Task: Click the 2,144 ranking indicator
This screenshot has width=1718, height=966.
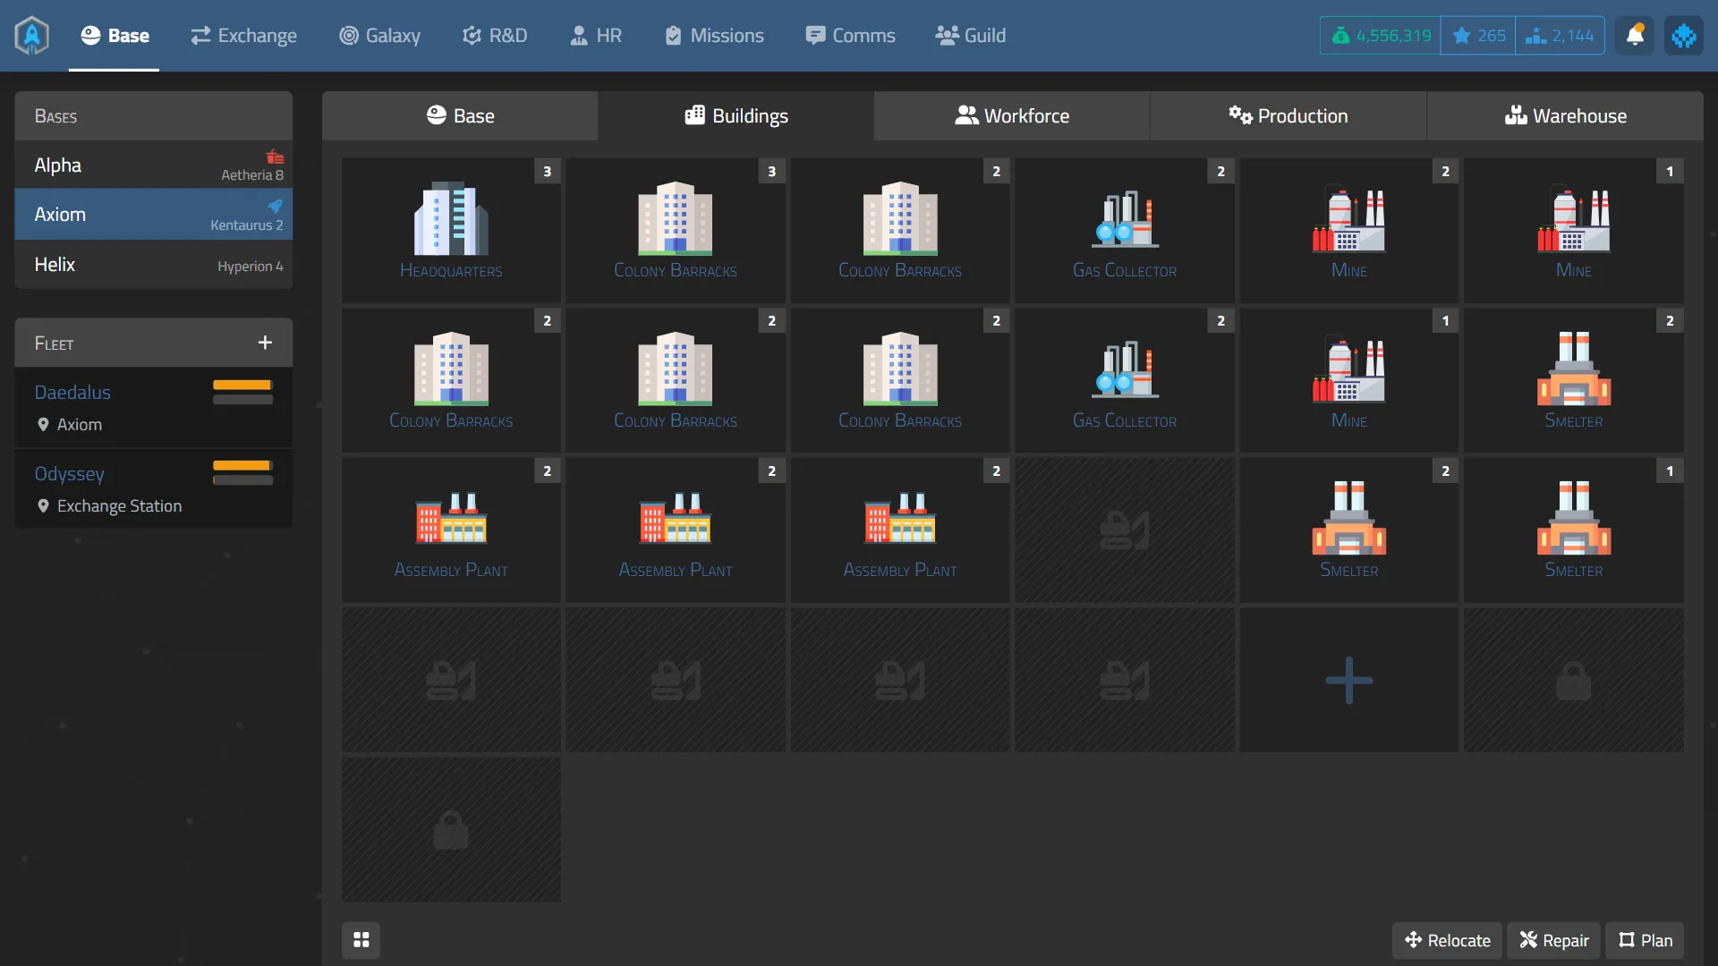Action: click(1560, 36)
